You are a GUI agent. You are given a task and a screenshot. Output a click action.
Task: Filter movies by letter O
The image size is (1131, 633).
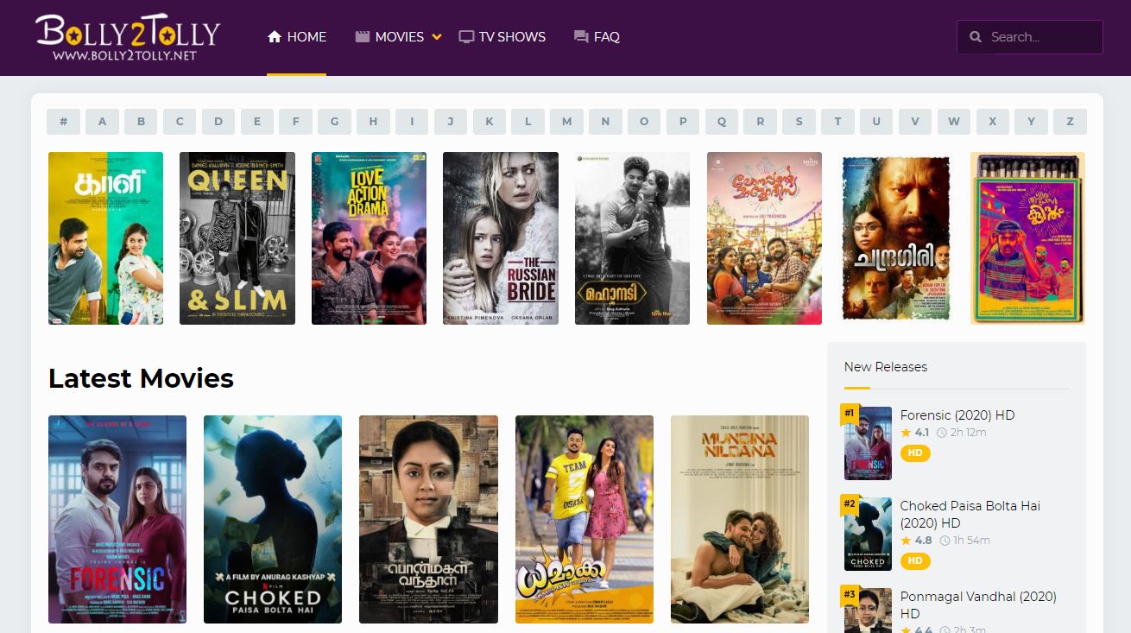point(644,122)
